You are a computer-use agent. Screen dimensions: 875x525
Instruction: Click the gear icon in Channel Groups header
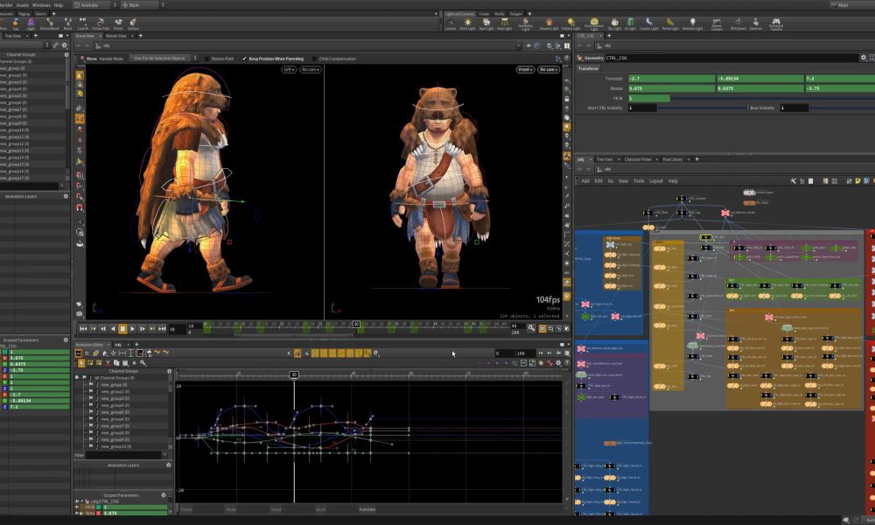click(66, 54)
